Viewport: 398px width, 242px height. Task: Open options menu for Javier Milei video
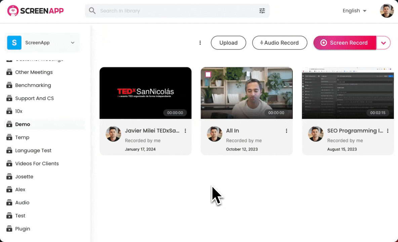click(185, 131)
